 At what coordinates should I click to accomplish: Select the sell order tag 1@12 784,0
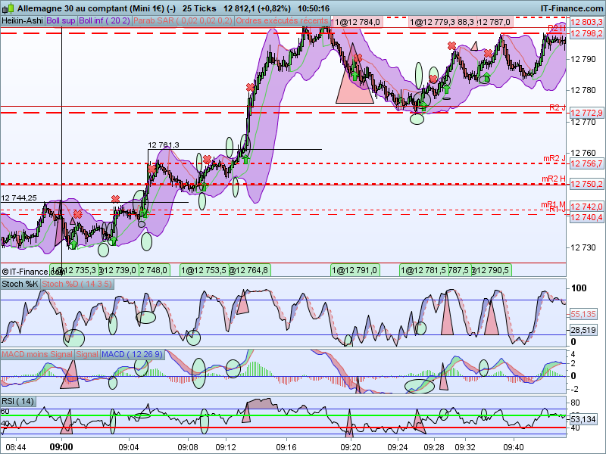click(x=357, y=22)
